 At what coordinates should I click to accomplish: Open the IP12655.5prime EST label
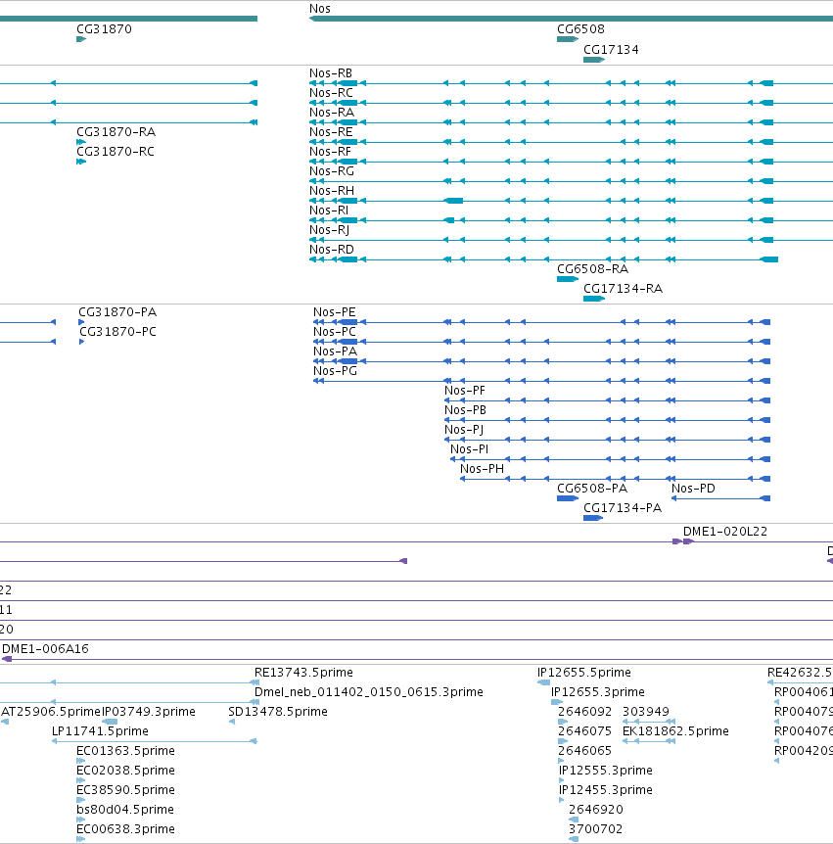point(583,673)
